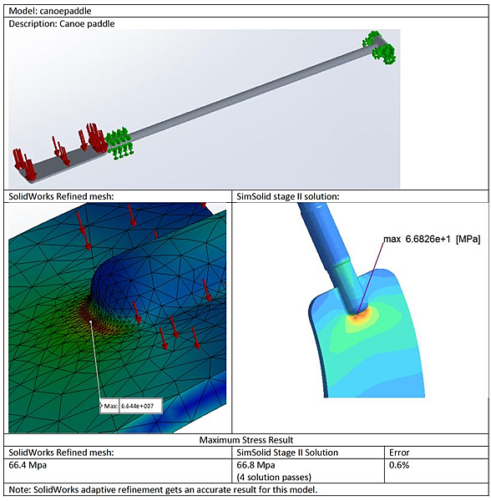The height and width of the screenshot is (501, 491).
Task: Click the '(4 solution passes)' text
Action: coord(274,478)
